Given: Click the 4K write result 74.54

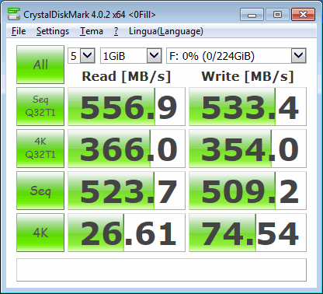Looking at the screenshot, I should 248,233.
